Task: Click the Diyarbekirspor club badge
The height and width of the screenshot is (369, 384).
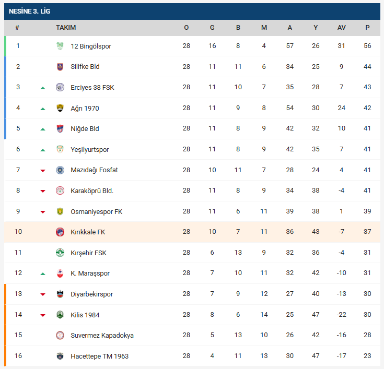Action: coord(60,294)
